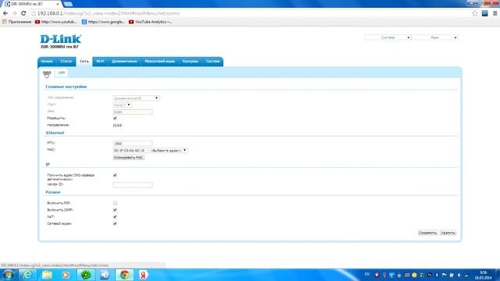Screen dimensions: 500x281
Task: Click the blue extension icon beside the star
Action: click(484, 13)
